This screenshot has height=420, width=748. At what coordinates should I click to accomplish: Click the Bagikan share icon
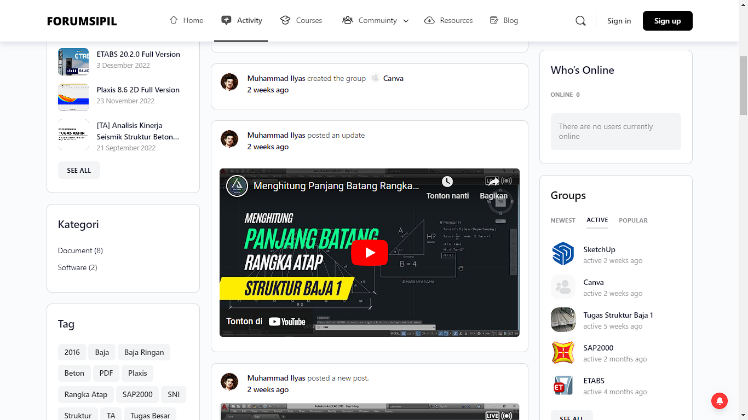(493, 182)
